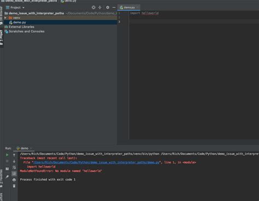Click the locate file in project tree icon

tap(93, 8)
